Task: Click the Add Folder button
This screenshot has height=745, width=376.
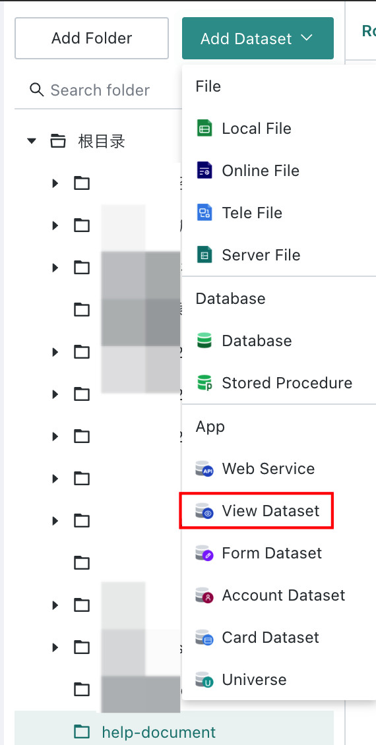Action: coord(92,38)
